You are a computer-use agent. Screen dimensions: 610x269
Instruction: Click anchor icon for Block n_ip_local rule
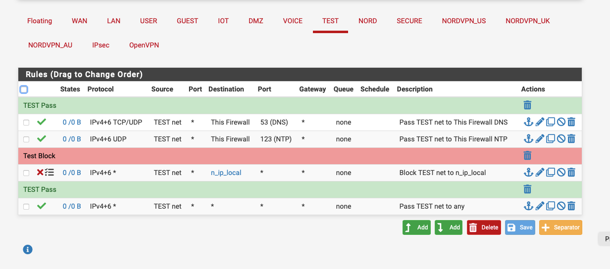528,173
